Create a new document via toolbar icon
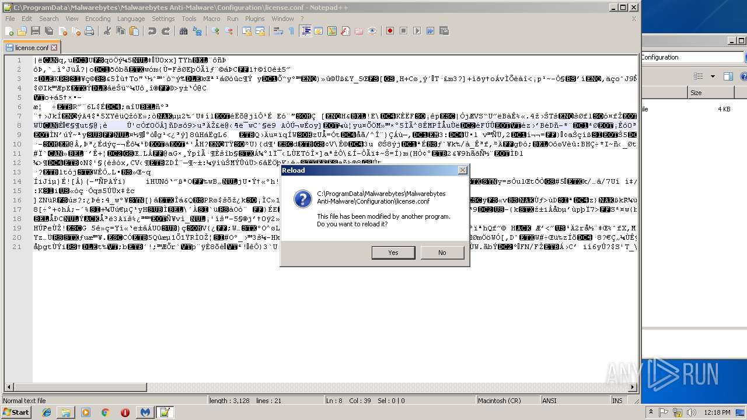This screenshot has height=420, width=747. point(9,31)
